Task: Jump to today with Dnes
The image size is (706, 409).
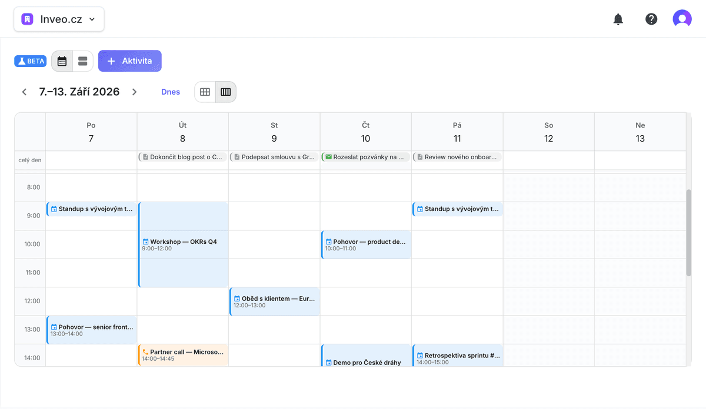Action: point(171,92)
